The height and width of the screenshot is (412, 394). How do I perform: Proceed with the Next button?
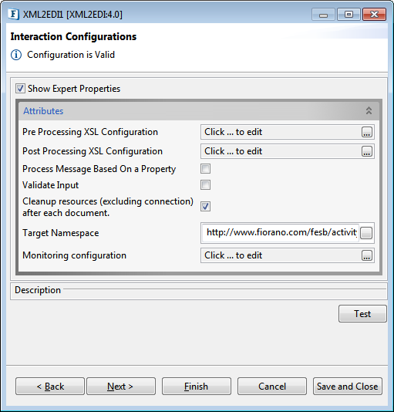(x=121, y=387)
